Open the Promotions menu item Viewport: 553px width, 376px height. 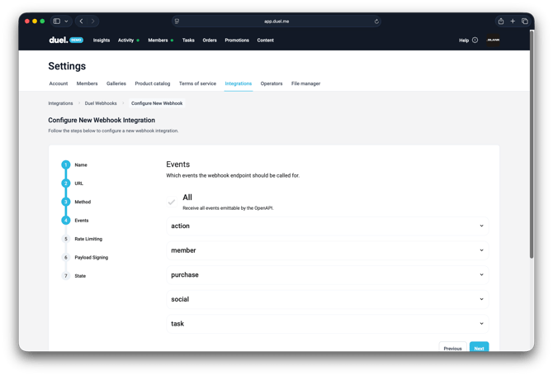coord(237,40)
